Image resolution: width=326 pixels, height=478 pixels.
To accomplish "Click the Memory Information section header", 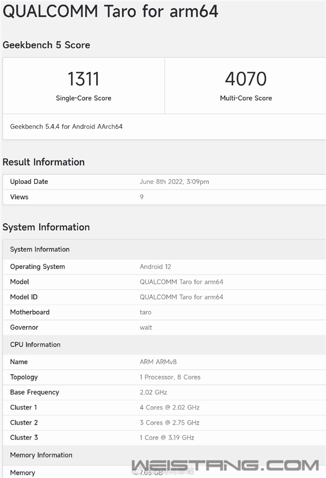I will (41, 455).
